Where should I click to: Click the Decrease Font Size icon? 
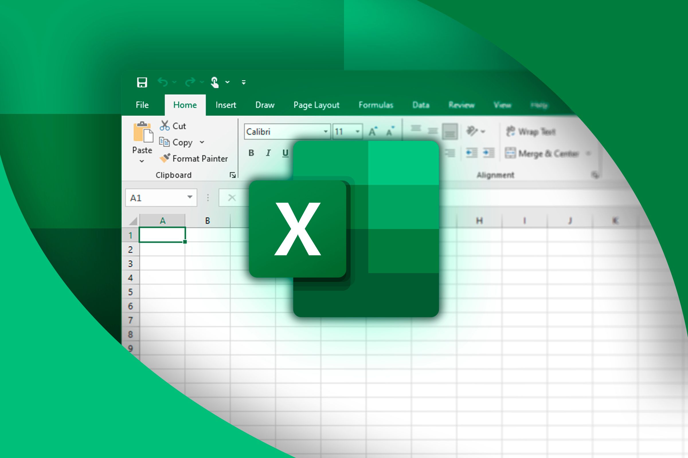pyautogui.click(x=390, y=132)
